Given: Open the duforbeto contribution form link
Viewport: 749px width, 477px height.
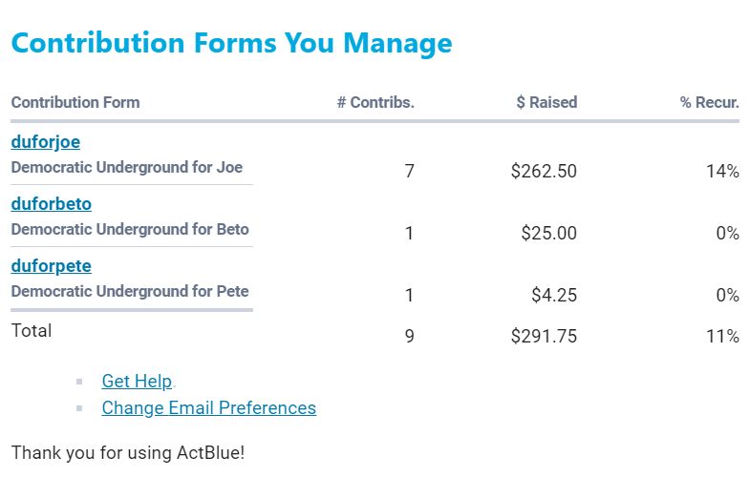Looking at the screenshot, I should 51,204.
